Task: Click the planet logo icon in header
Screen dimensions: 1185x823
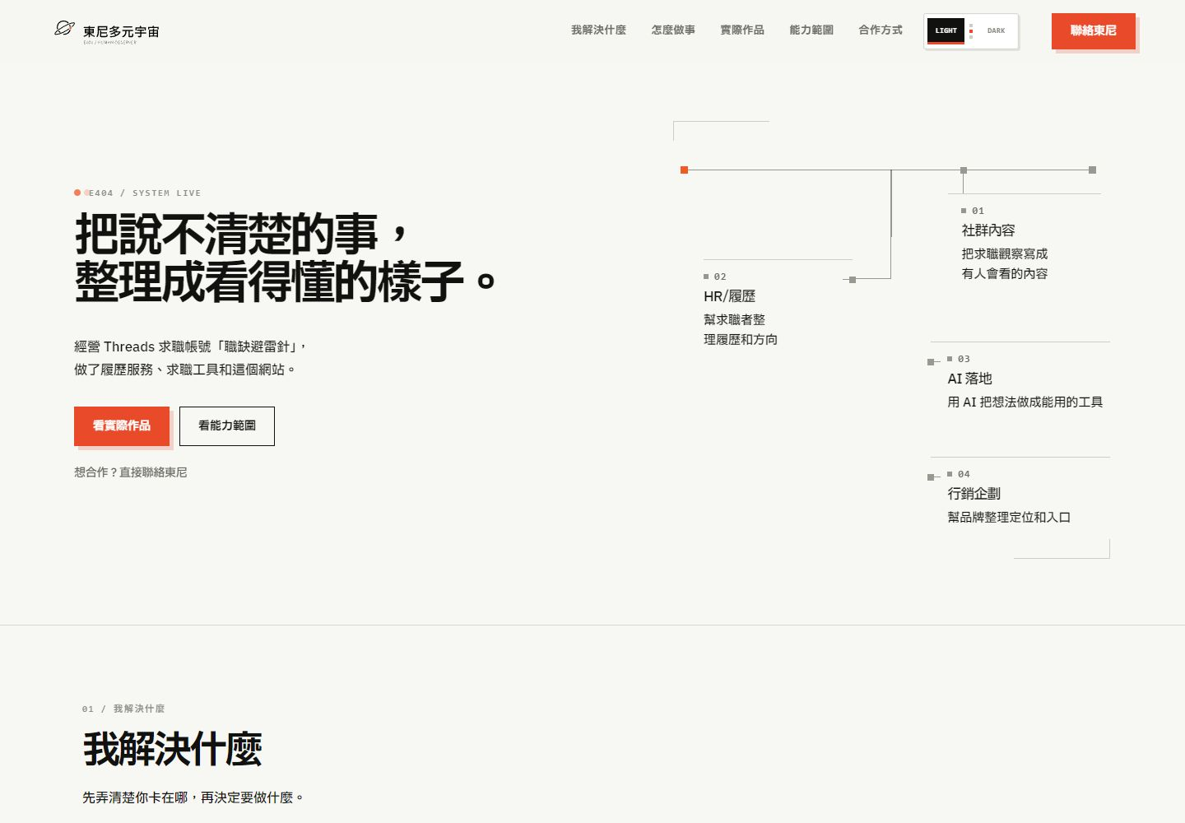Action: 64,29
